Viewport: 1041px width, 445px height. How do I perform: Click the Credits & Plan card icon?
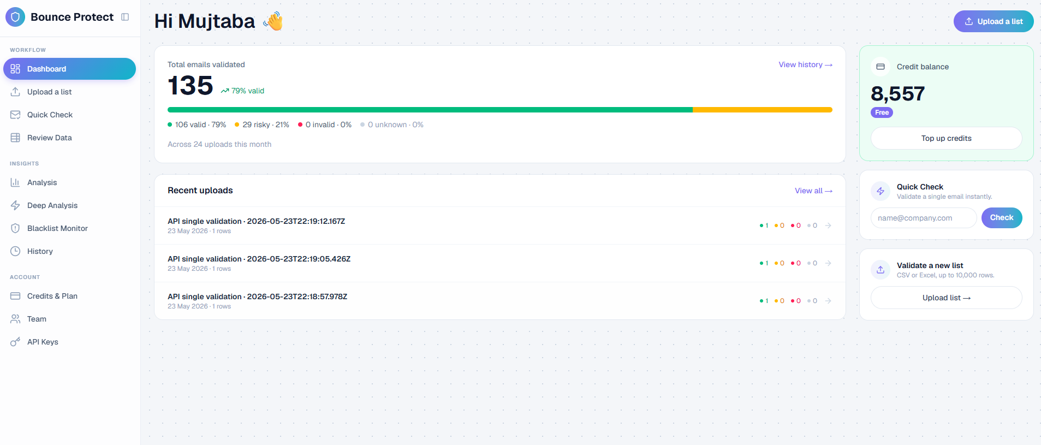tap(15, 296)
